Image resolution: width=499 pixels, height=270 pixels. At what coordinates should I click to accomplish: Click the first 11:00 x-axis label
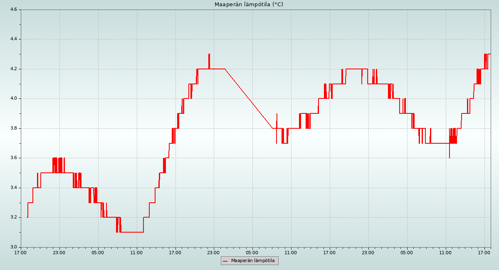point(136,252)
